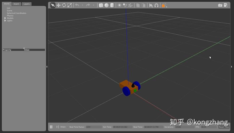Viewport: 234px width, 133px height.
Task: Select the scale mode tool
Action: (70, 5)
